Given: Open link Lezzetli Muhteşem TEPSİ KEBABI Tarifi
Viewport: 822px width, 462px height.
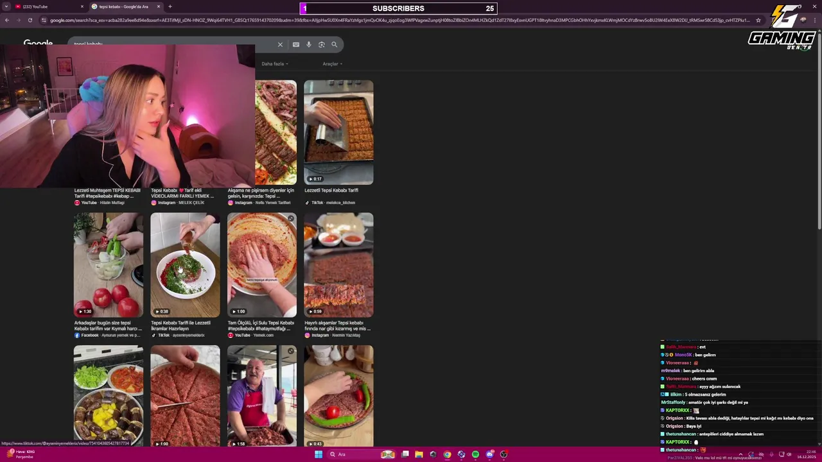Looking at the screenshot, I should click(107, 193).
